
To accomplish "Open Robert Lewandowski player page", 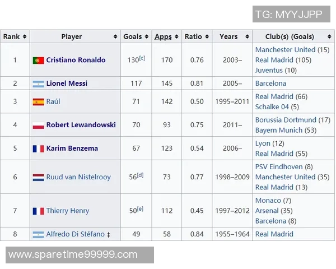I will click(x=81, y=125).
